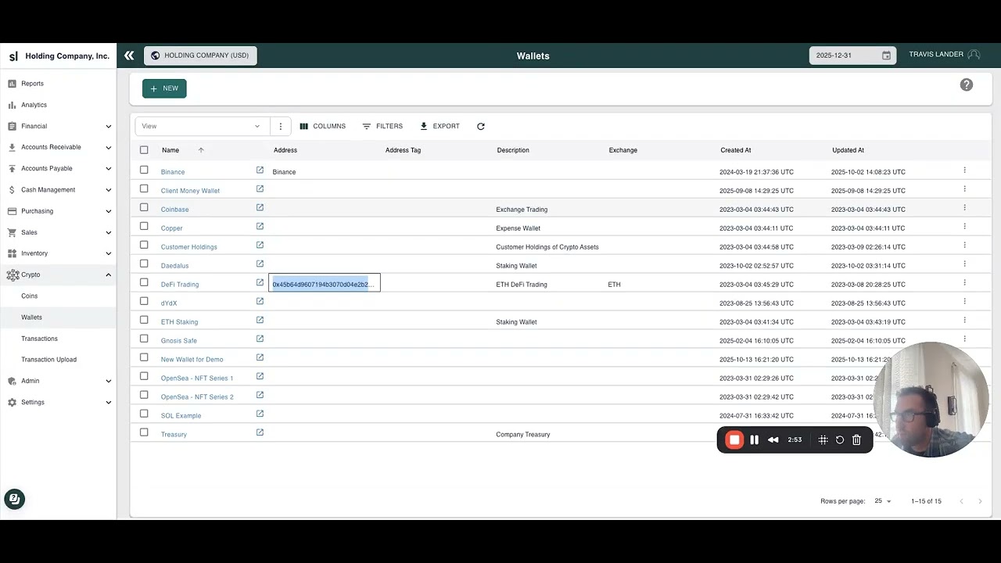Open the OpenSea - NFT Series 1 wallet

[197, 378]
